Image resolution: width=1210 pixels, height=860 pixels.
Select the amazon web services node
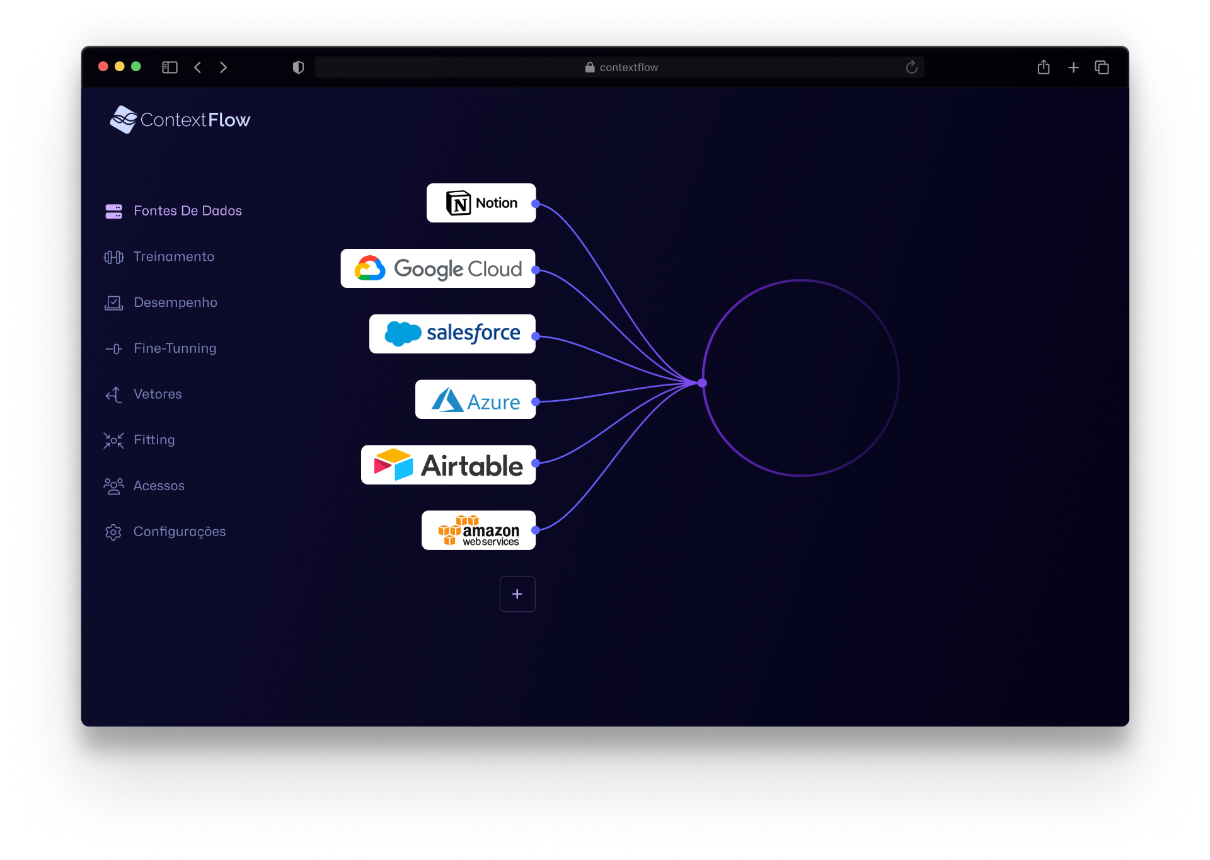coord(478,530)
